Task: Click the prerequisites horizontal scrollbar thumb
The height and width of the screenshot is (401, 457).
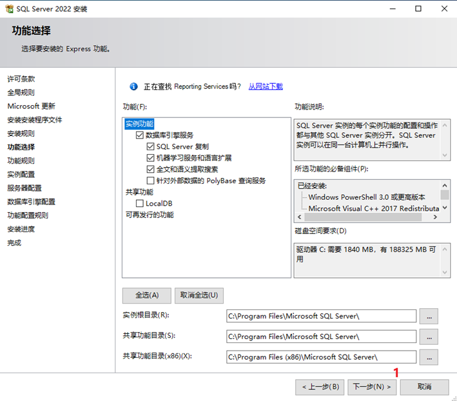Action: pos(363,217)
